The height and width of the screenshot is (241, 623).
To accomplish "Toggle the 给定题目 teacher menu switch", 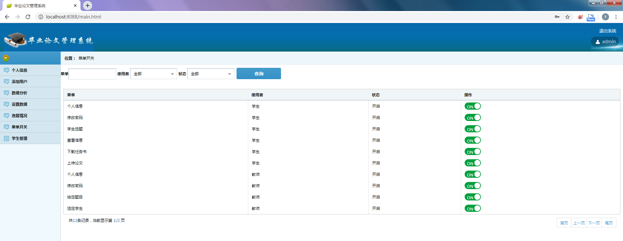I will click(x=472, y=197).
